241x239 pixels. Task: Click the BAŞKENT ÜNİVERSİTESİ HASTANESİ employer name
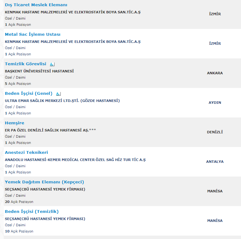pos(39,71)
